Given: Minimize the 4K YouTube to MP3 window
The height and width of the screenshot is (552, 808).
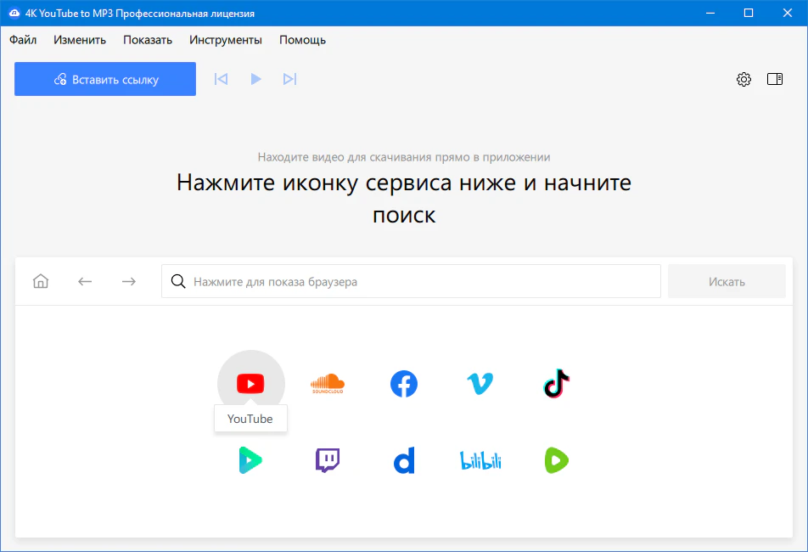Looking at the screenshot, I should click(x=710, y=13).
